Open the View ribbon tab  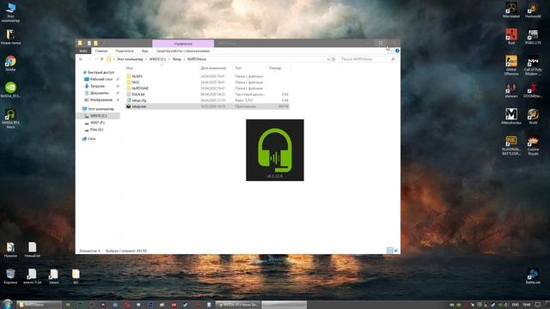tap(144, 51)
